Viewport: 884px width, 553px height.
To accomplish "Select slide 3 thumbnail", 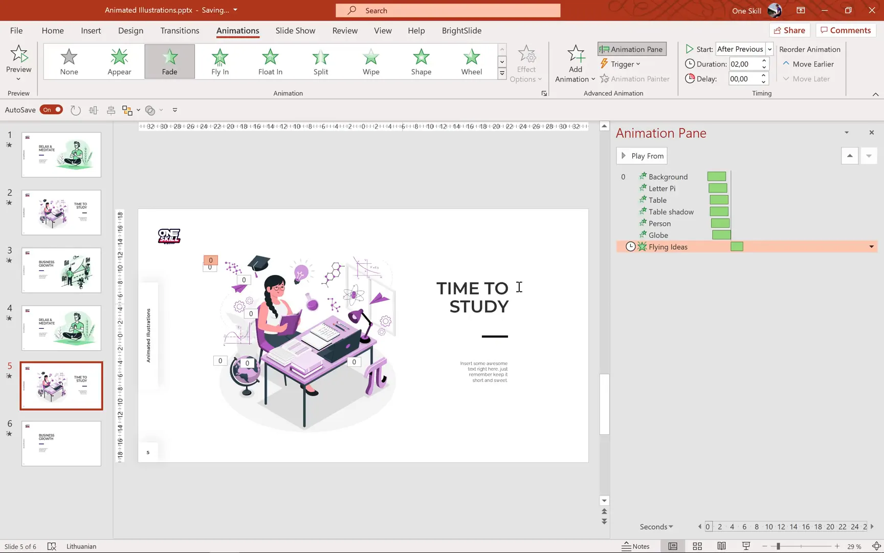I will (61, 270).
